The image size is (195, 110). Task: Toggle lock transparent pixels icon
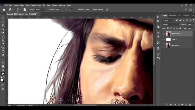click(168, 28)
